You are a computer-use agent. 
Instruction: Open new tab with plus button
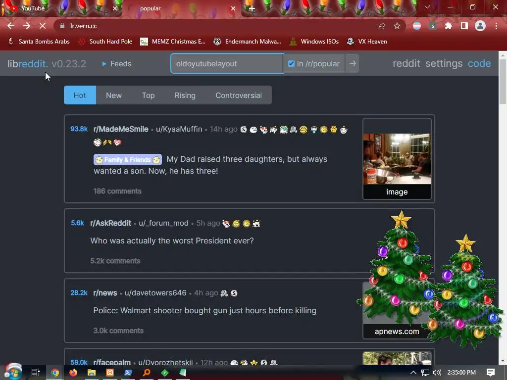click(x=252, y=8)
